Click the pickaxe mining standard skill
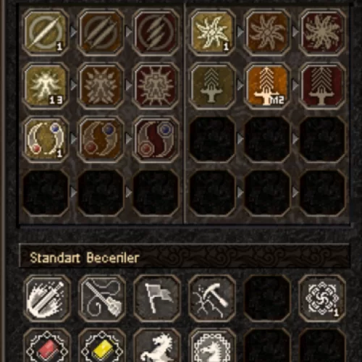This screenshot has height=362, width=362. click(212, 298)
